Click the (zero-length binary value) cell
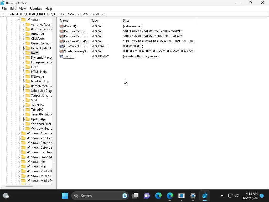 pyautogui.click(x=141, y=56)
